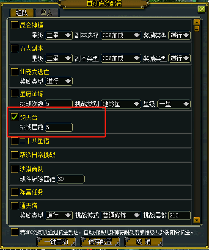Expand the 星府试练 挑战类别 地煞星 dropdown
Viewport: 209px width, 250px height.
121,104
